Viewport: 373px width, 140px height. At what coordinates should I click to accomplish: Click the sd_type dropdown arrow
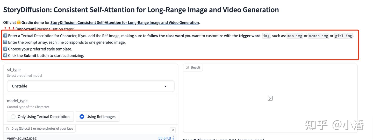point(166,86)
